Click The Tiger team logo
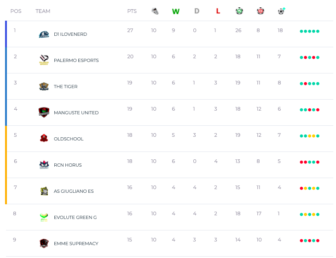 click(44, 86)
